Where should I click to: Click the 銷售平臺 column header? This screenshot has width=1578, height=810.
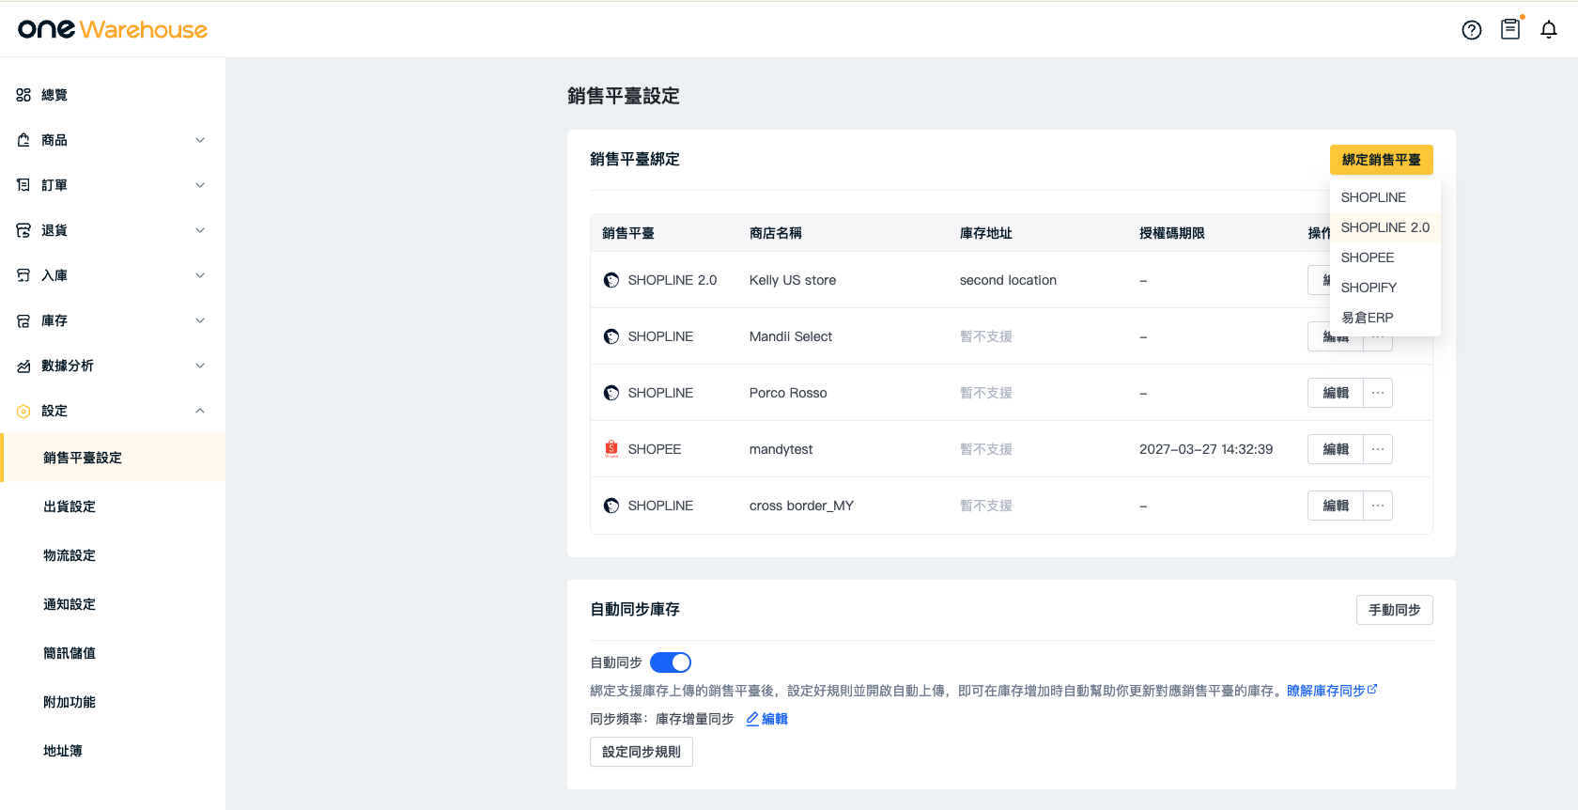click(x=628, y=233)
